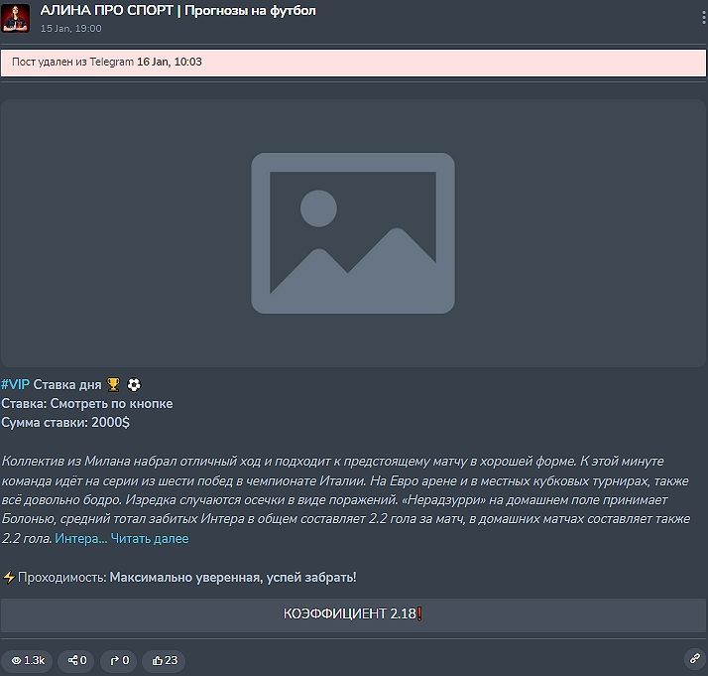This screenshot has width=708, height=676.
Task: Click the lightning emoji before Проходимость
Action: (x=9, y=577)
